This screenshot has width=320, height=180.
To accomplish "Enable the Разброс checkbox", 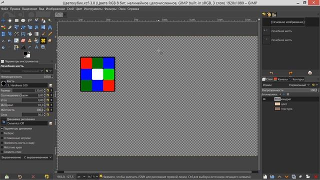I will point(2,133).
